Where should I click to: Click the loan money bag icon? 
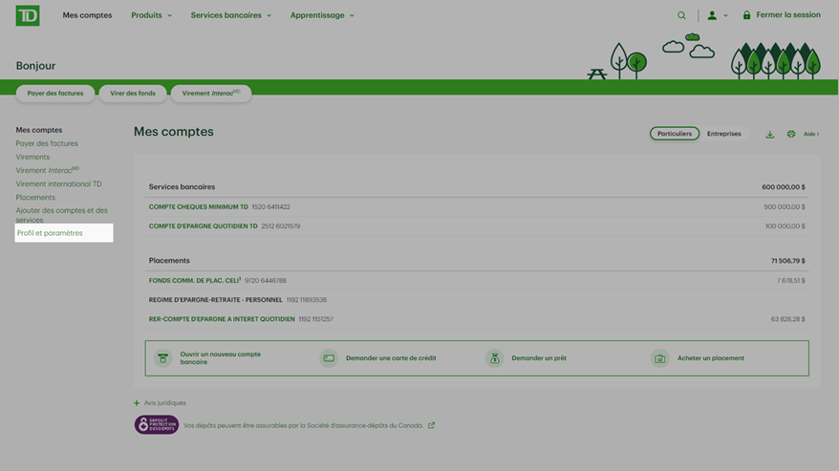point(494,358)
